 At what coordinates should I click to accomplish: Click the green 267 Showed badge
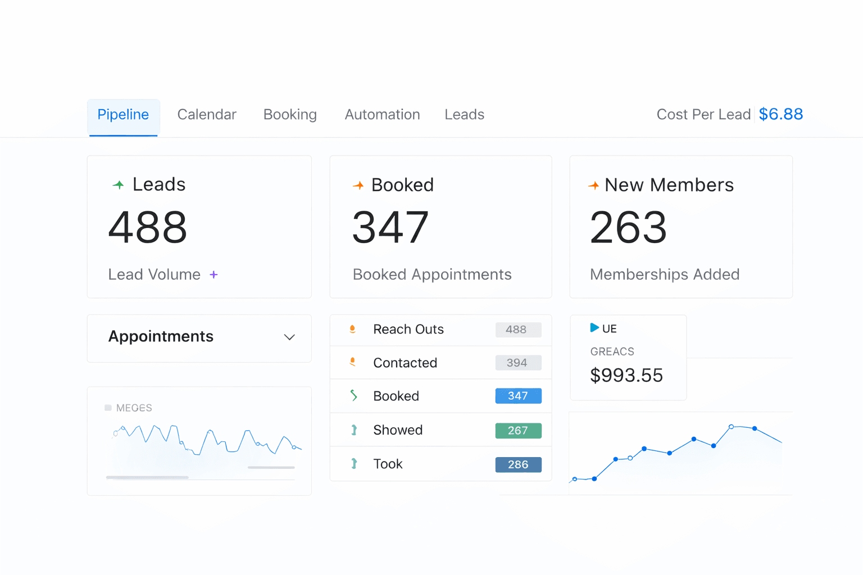tap(518, 431)
